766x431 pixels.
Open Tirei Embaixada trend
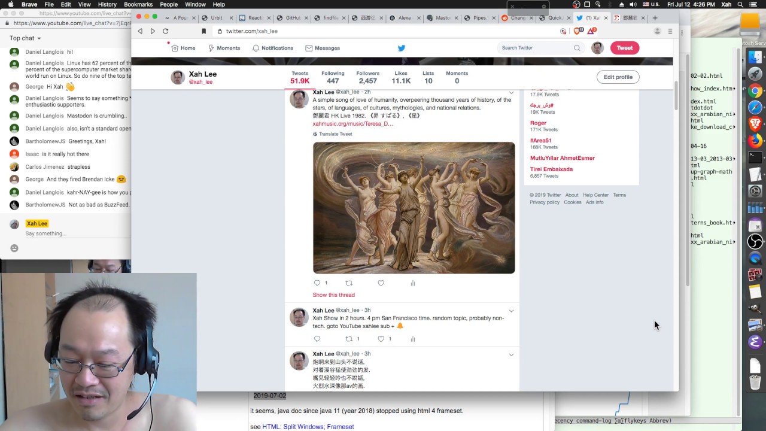click(551, 169)
